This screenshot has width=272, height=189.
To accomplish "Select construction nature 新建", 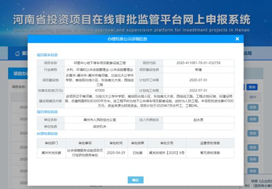I will coord(198,70).
